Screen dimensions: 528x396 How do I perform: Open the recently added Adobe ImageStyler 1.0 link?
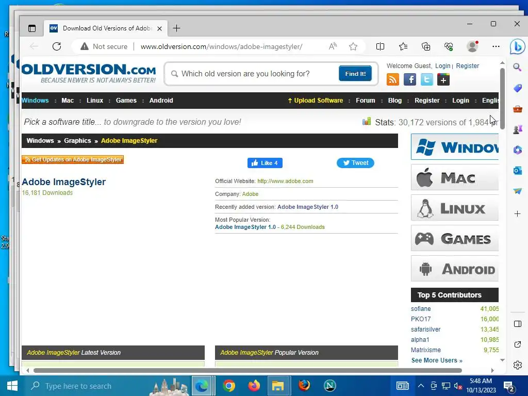point(308,207)
